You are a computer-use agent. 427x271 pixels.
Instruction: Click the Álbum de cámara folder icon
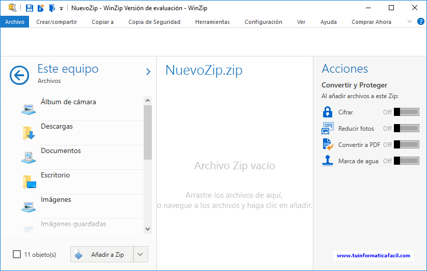coord(29,109)
